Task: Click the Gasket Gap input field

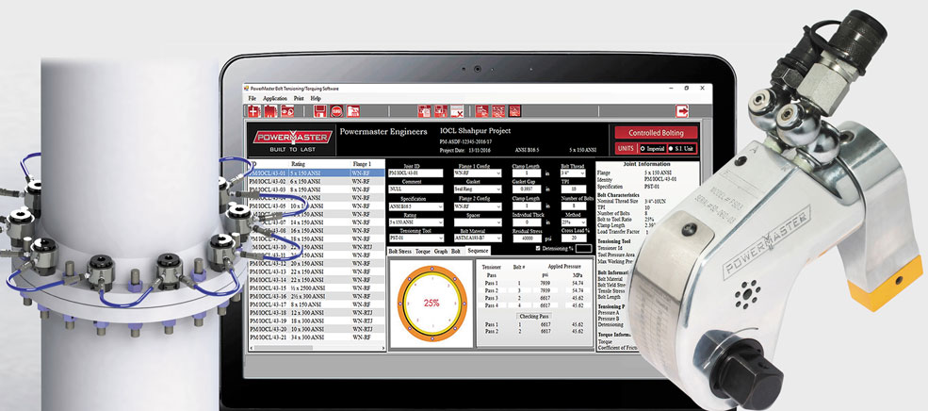Action: coord(527,189)
